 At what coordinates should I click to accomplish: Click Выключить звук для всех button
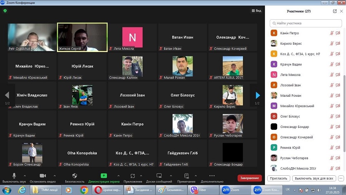pyautogui.click(x=314, y=178)
